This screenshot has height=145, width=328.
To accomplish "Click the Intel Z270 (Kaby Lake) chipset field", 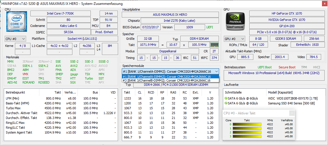I will pyautogui.click(x=180, y=21).
